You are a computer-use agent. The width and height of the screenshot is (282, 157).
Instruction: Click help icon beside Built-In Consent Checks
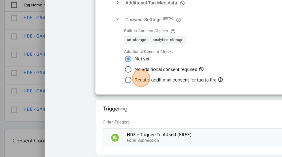[x=173, y=31]
